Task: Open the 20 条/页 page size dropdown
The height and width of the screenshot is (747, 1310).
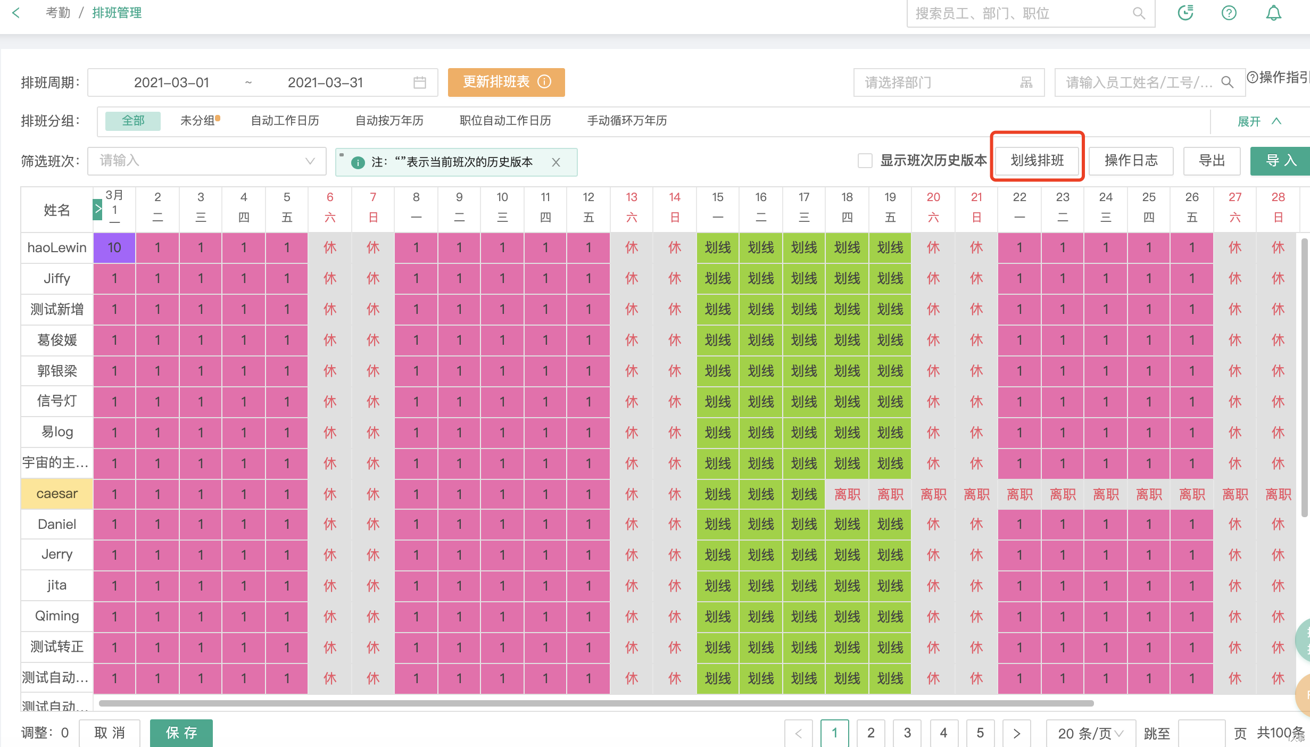Action: 1090,733
